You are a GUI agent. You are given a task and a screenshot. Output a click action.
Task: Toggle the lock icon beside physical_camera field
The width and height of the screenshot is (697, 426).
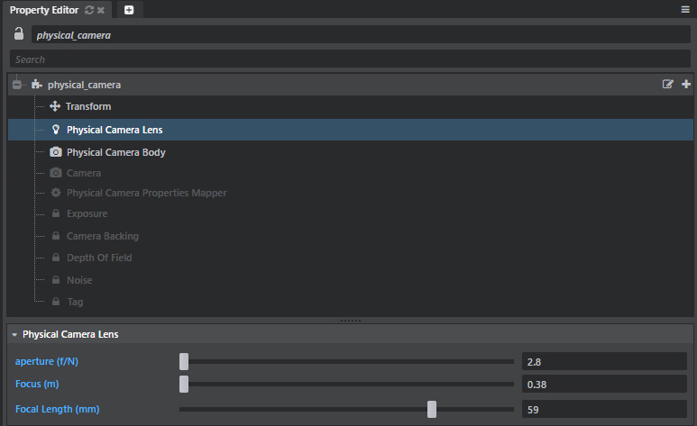click(19, 33)
